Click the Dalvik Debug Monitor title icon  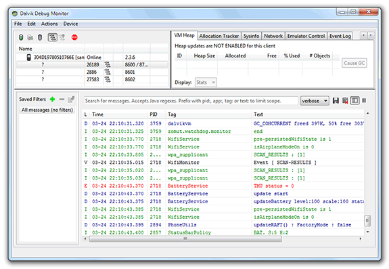tap(15, 14)
